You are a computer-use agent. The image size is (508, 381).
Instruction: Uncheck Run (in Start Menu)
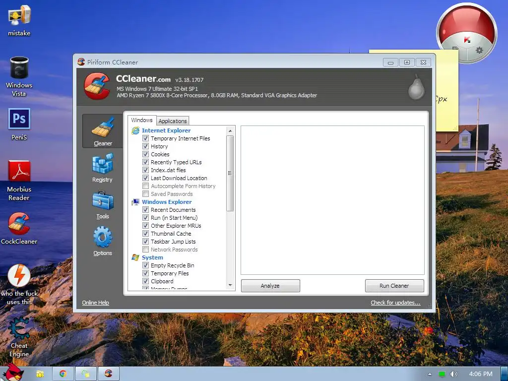pos(145,218)
